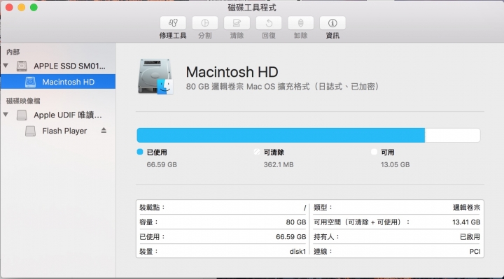The width and height of the screenshot is (504, 279).
Task: Eject the Flash Player volume
Action: (104, 130)
